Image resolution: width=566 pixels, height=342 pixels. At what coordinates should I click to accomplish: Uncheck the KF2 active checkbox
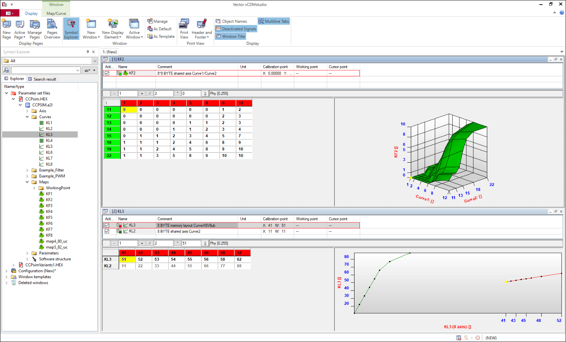(x=107, y=73)
